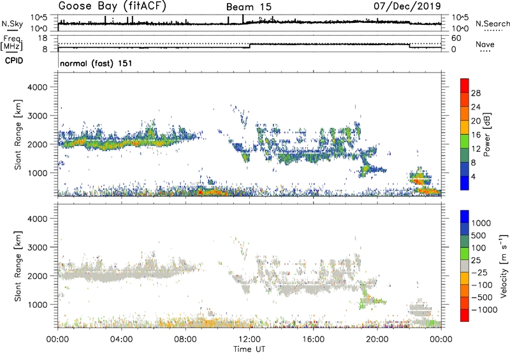Click the 'normal (fast) 151' text
Image resolution: width=510 pixels, height=353 pixels.
coord(96,63)
